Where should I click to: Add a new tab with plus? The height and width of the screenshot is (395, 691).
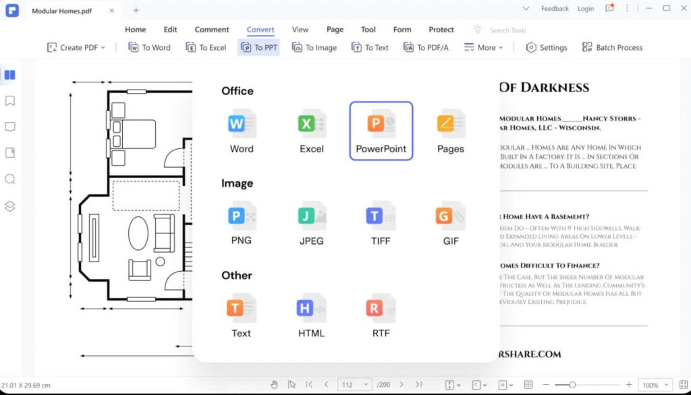pos(136,10)
